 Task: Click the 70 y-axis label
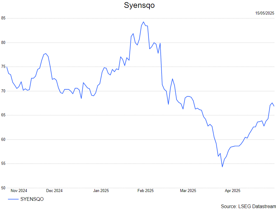[3, 91]
